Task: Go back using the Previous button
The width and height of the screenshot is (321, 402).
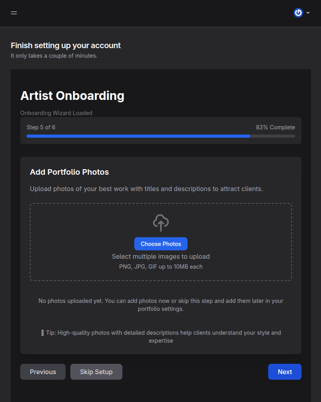Action: coord(43,371)
